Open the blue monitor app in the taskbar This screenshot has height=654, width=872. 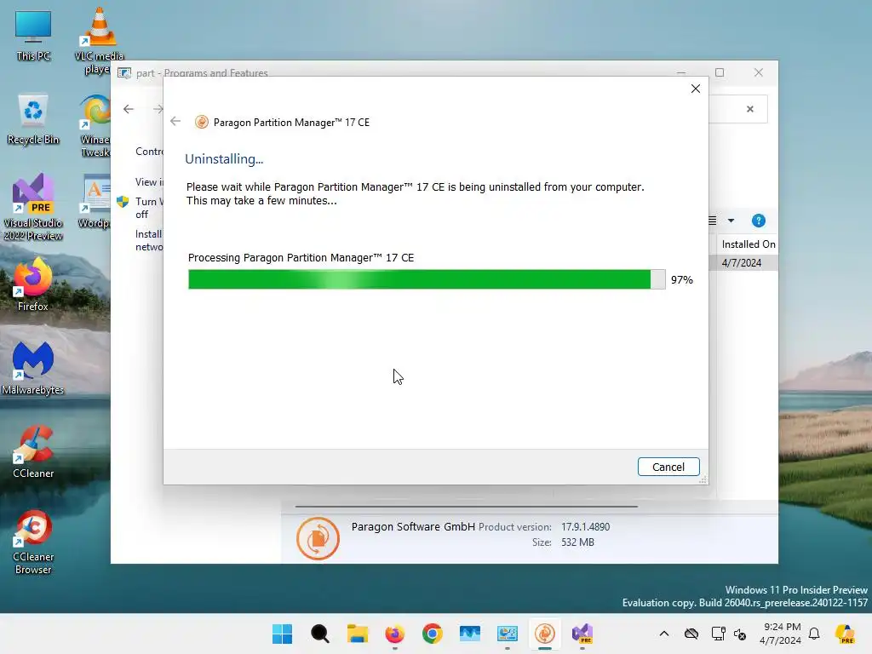pyautogui.click(x=470, y=634)
